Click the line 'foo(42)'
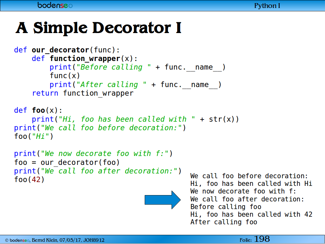The width and height of the screenshot is (325, 244). pyautogui.click(x=29, y=180)
